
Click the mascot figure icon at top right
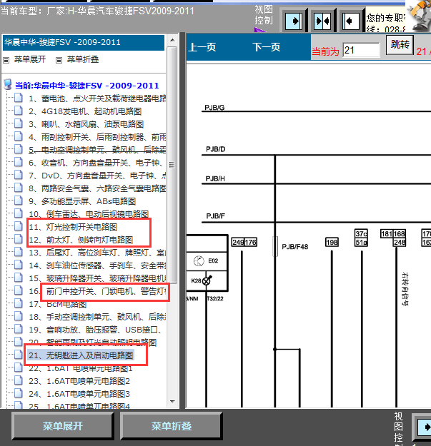tap(420, 16)
